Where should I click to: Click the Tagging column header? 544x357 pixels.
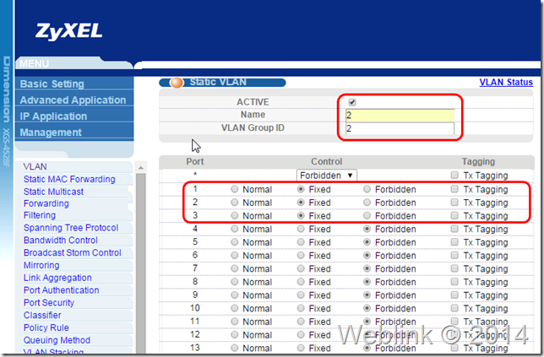coord(478,161)
